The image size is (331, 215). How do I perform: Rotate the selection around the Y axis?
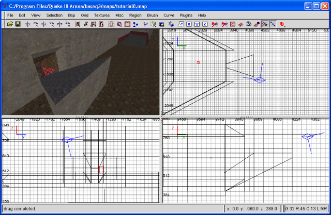point(52,24)
